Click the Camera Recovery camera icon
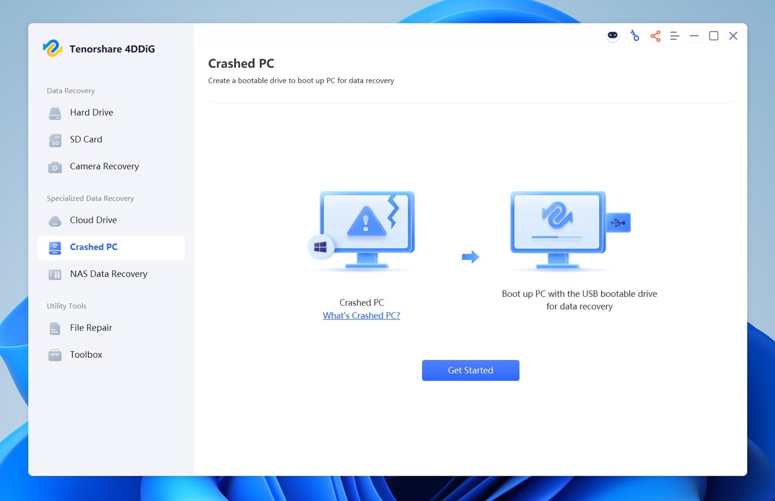The image size is (775, 501). pos(55,167)
